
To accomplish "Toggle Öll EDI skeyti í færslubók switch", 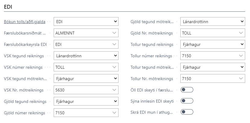I will click(187, 90).
